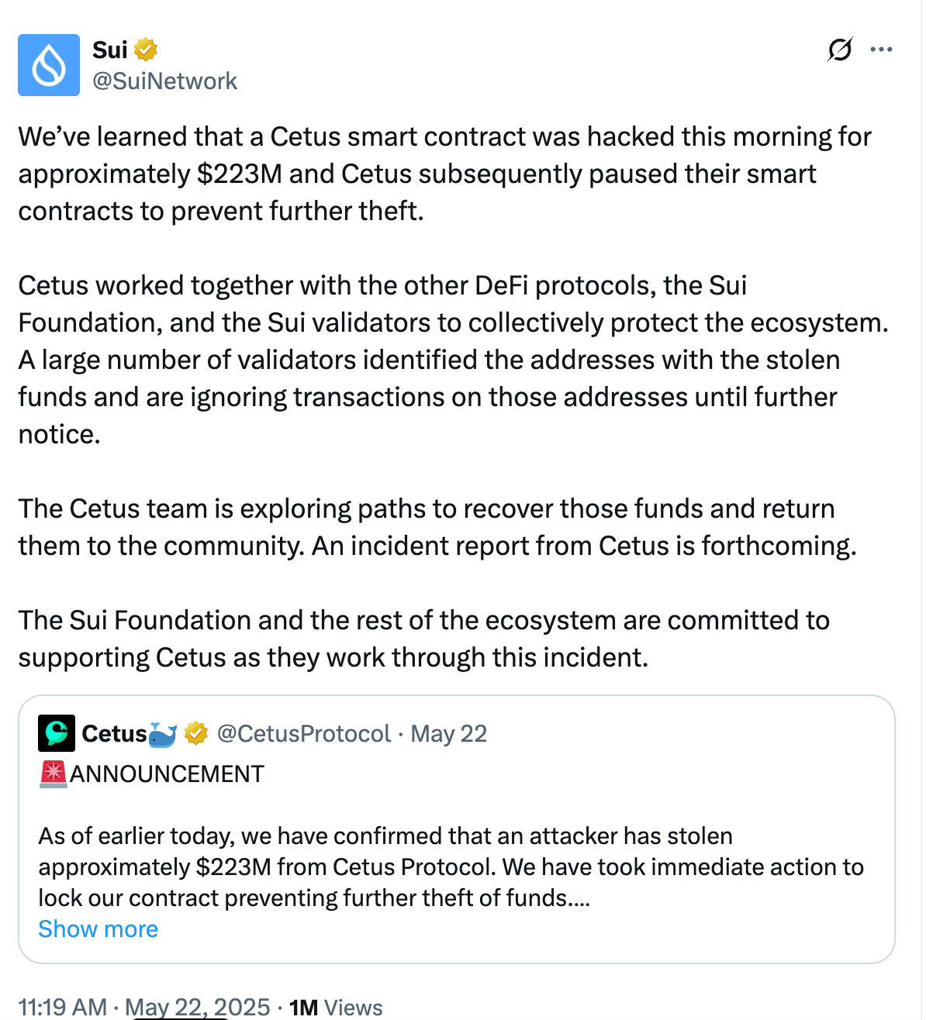Click the Cetus avatar in quoted post
Screen dimensions: 926x1020
coord(57,733)
